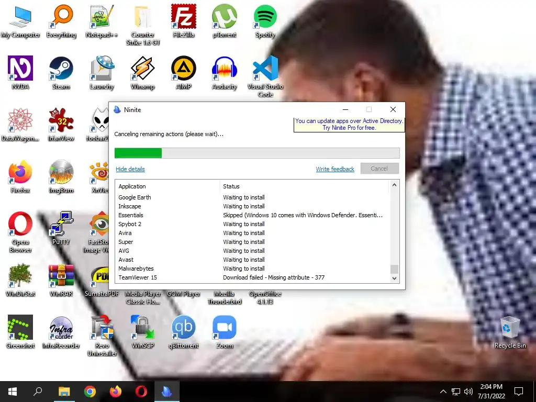Select the Audacity desktop shortcut
This screenshot has height=402, width=536.
pos(224,73)
